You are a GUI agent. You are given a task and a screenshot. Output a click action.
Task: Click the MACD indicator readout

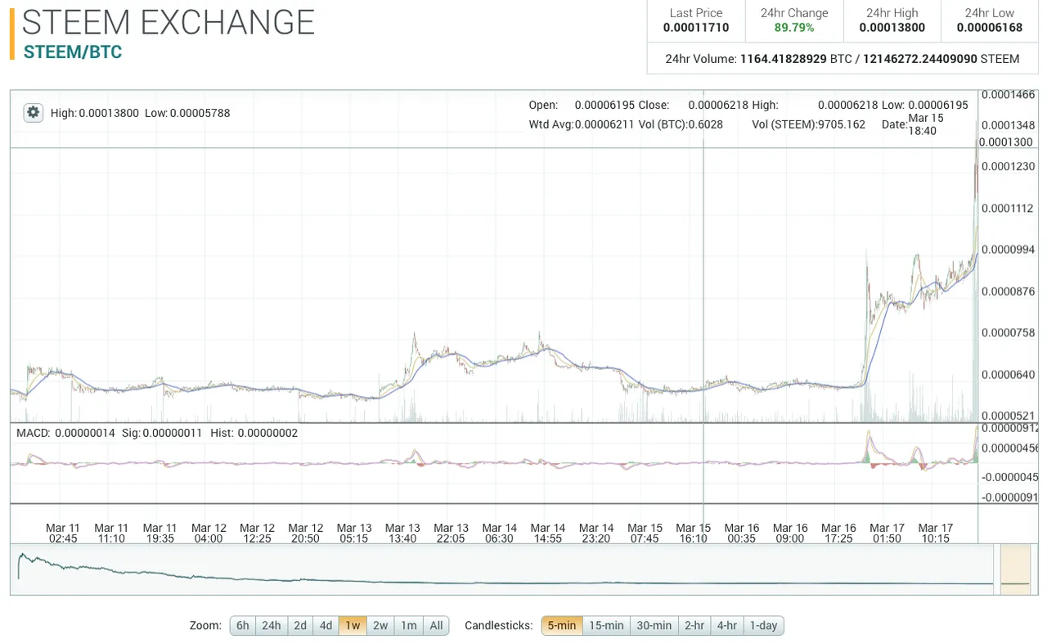click(158, 432)
